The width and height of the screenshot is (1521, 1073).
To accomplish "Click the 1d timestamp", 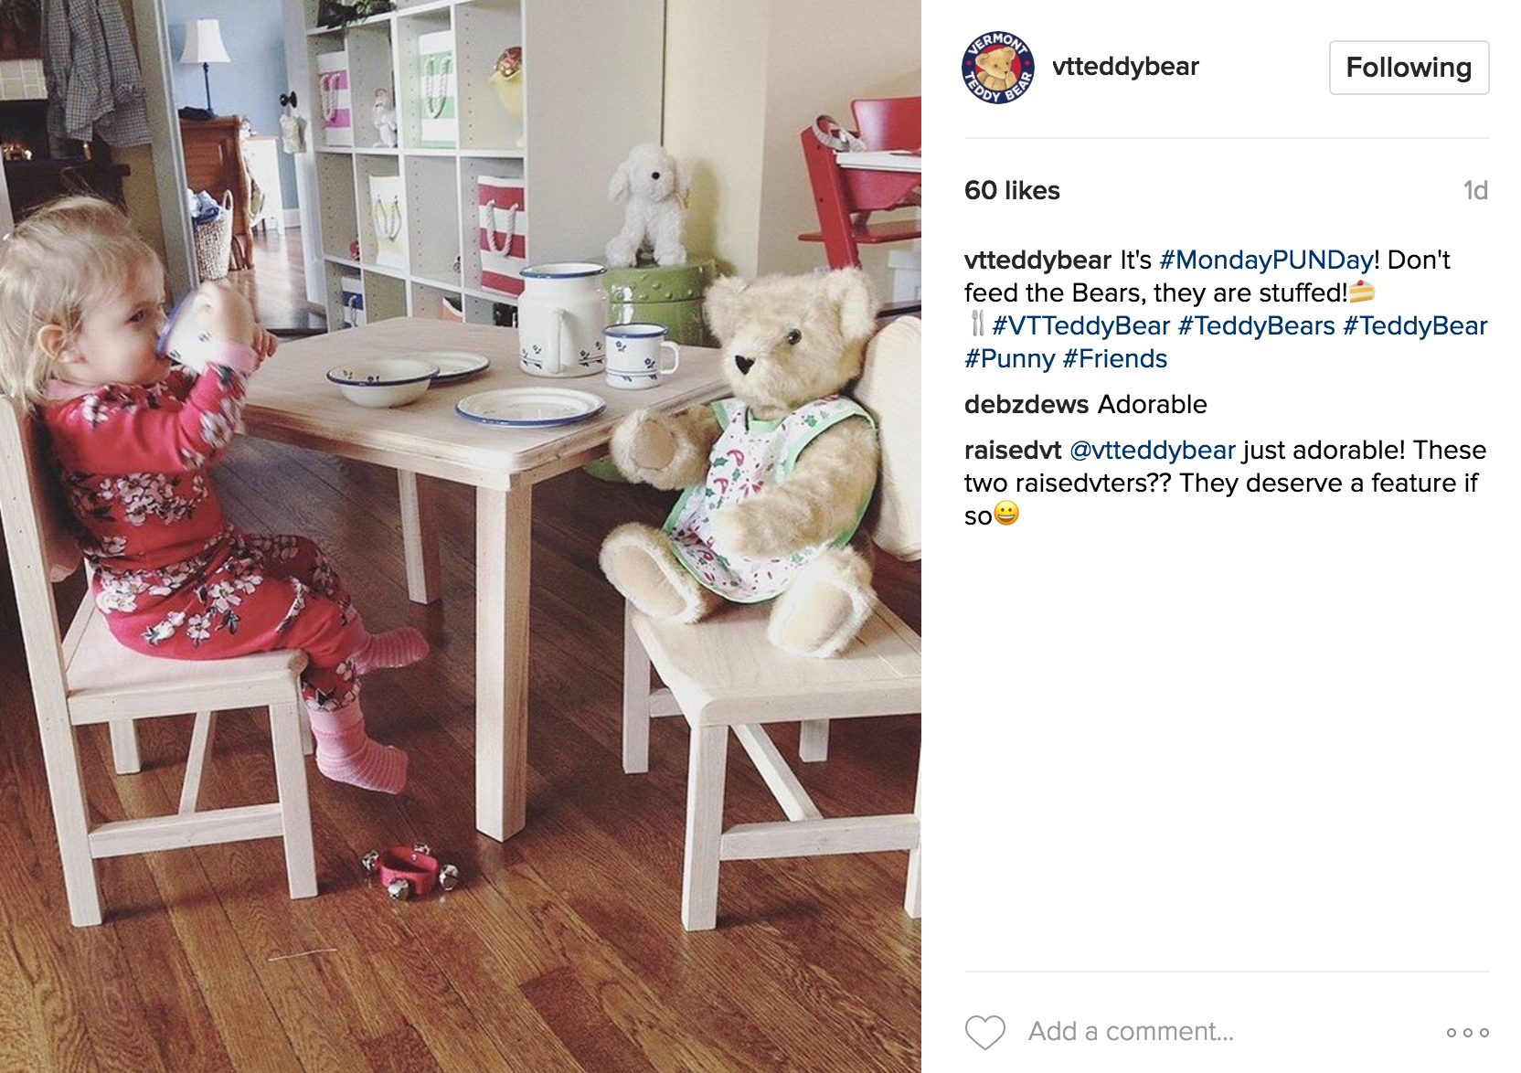I will click(1475, 190).
